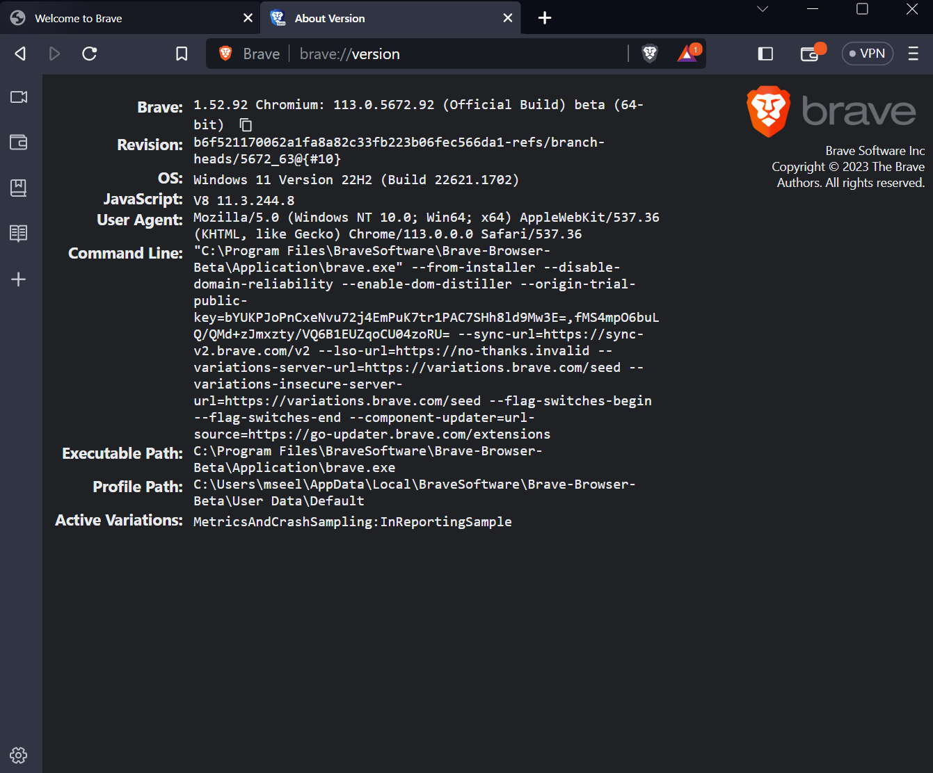The height and width of the screenshot is (773, 933).
Task: Open Brave Rewards triangle icon
Action: (x=688, y=54)
